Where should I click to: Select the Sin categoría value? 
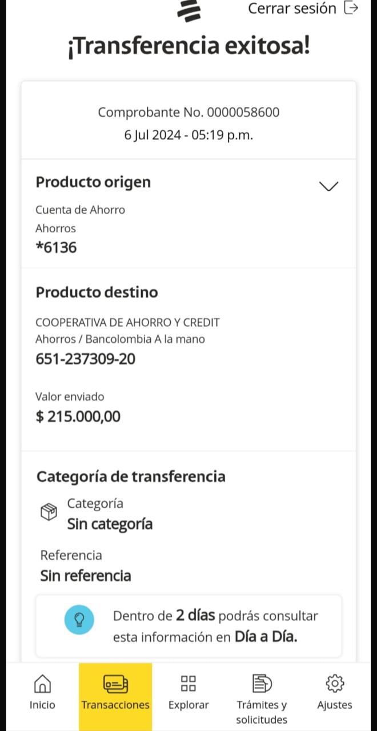click(x=110, y=524)
